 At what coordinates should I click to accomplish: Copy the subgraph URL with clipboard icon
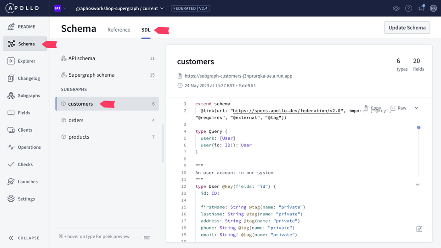[x=180, y=76]
